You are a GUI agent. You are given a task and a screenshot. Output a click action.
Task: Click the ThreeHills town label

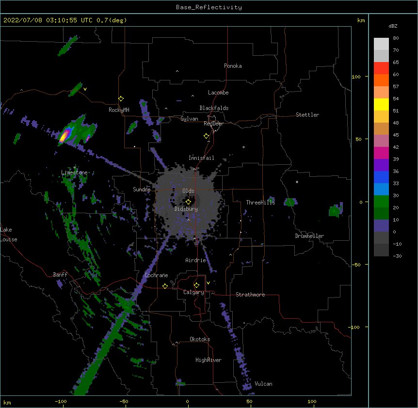click(x=260, y=203)
